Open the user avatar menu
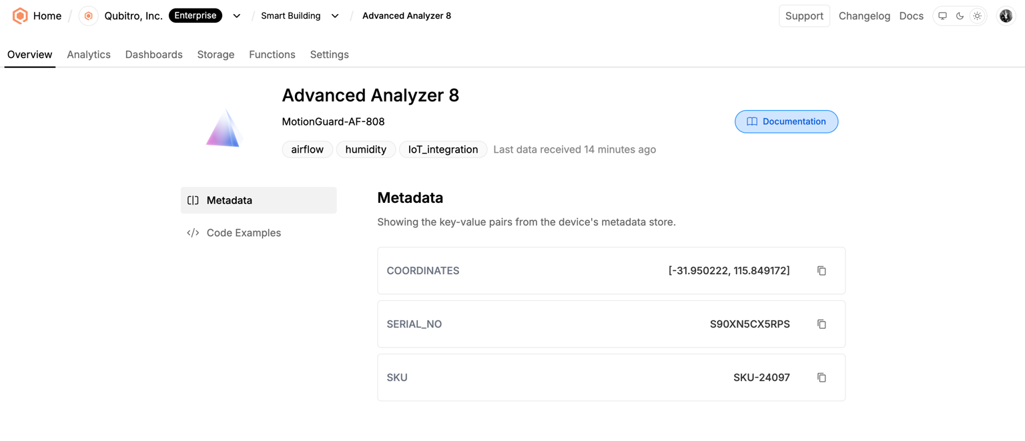1025x441 pixels. pos(1006,16)
